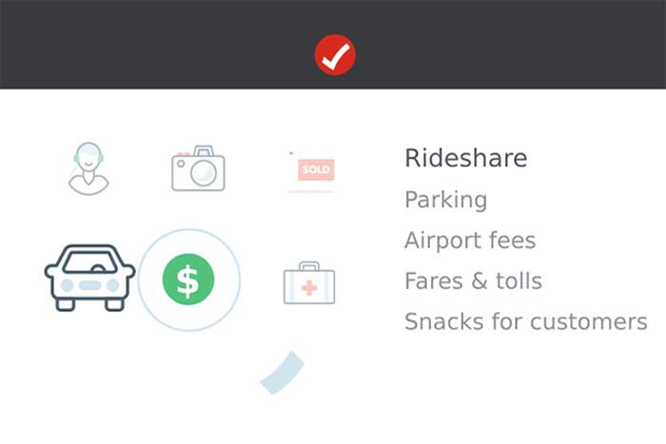Choose the camera icon
Image resolution: width=666 pixels, height=444 pixels.
pyautogui.click(x=198, y=168)
